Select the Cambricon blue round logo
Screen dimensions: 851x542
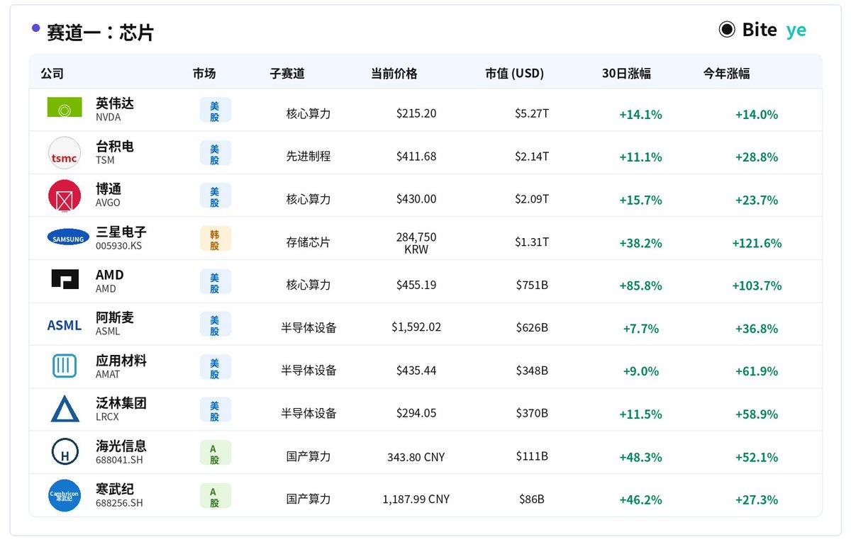pos(65,495)
